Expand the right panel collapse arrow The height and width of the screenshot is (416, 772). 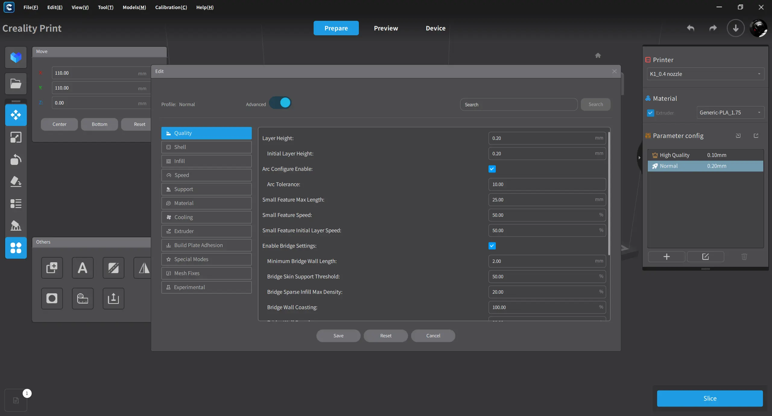coord(639,158)
